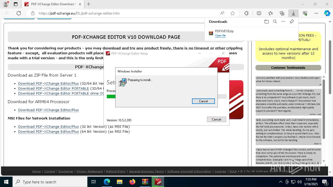Screen dimensions: 333x187
Task: Click the browser profile avatar icon
Action: tap(5, 4)
